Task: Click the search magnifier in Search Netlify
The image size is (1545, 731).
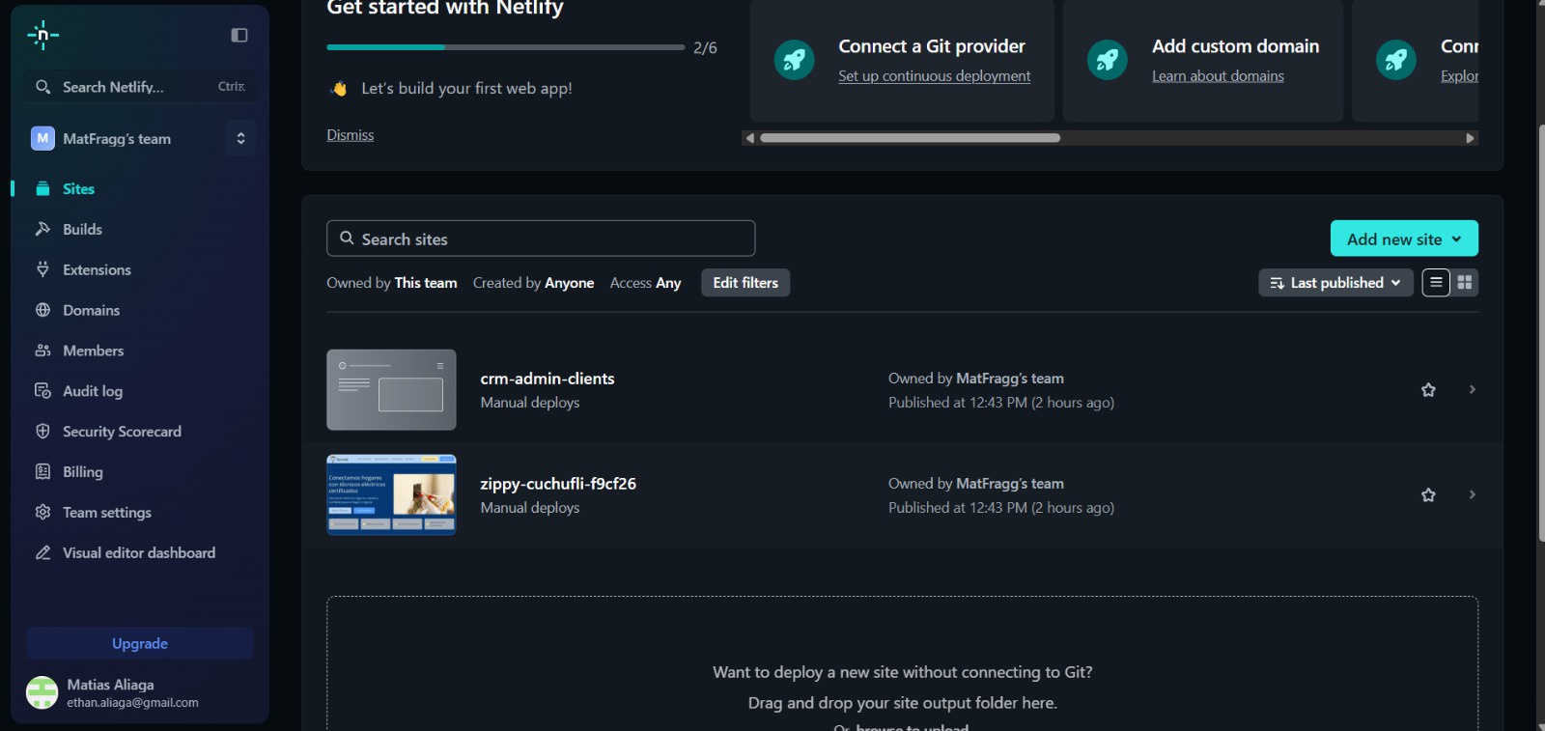Action: [x=42, y=87]
